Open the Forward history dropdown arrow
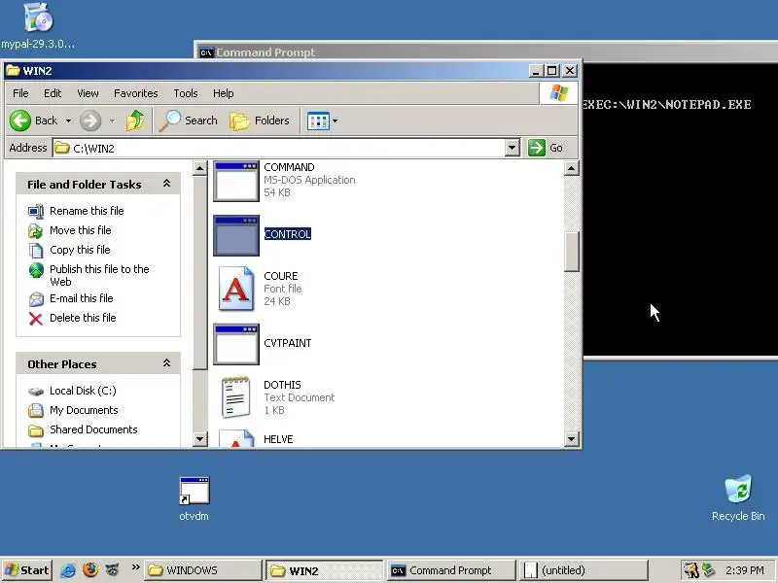This screenshot has width=778, height=583. tap(112, 120)
